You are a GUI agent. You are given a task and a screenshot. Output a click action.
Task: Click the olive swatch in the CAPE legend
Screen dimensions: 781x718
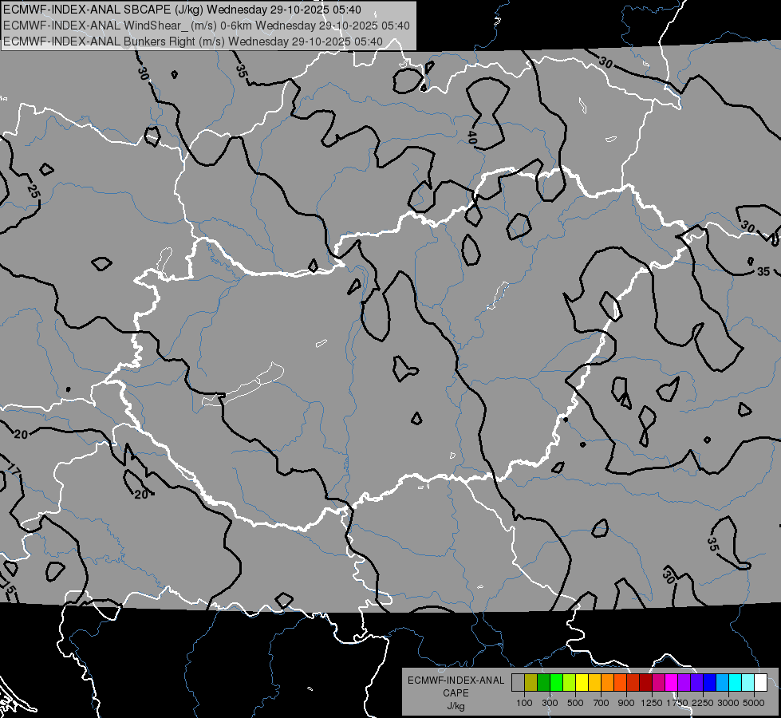pyautogui.click(x=531, y=683)
